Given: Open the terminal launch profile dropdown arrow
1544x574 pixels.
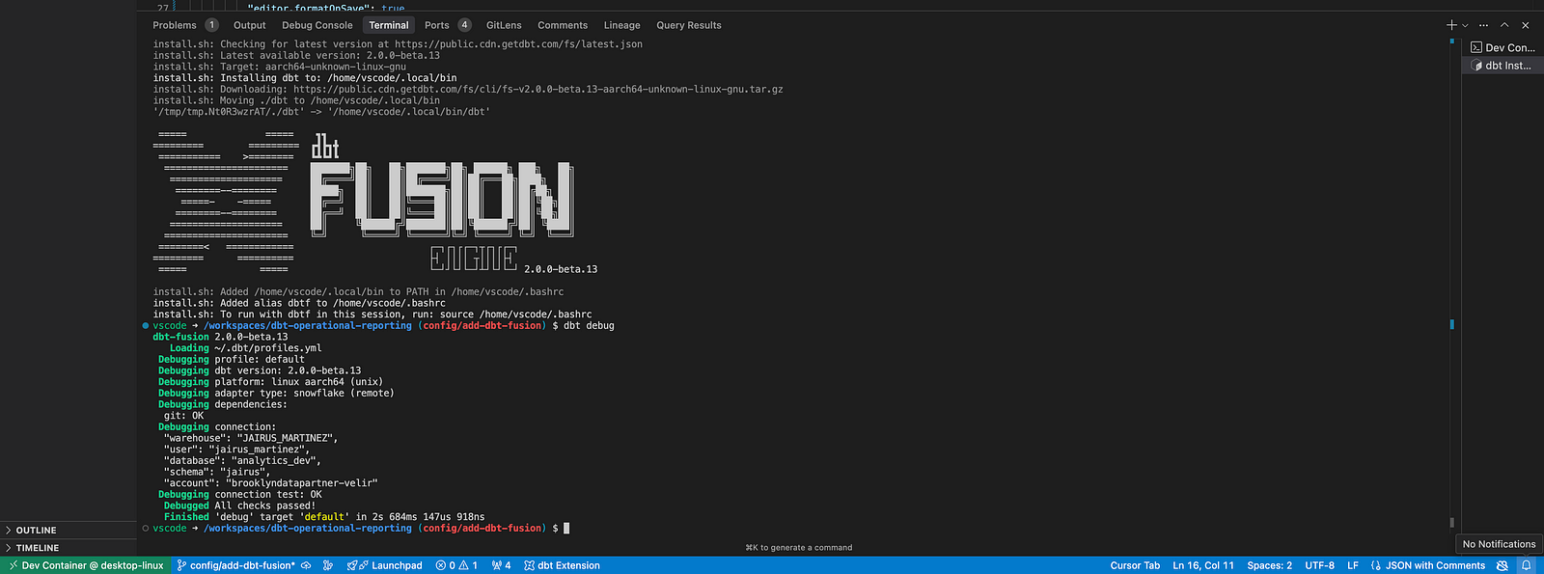Looking at the screenshot, I should click(1465, 26).
